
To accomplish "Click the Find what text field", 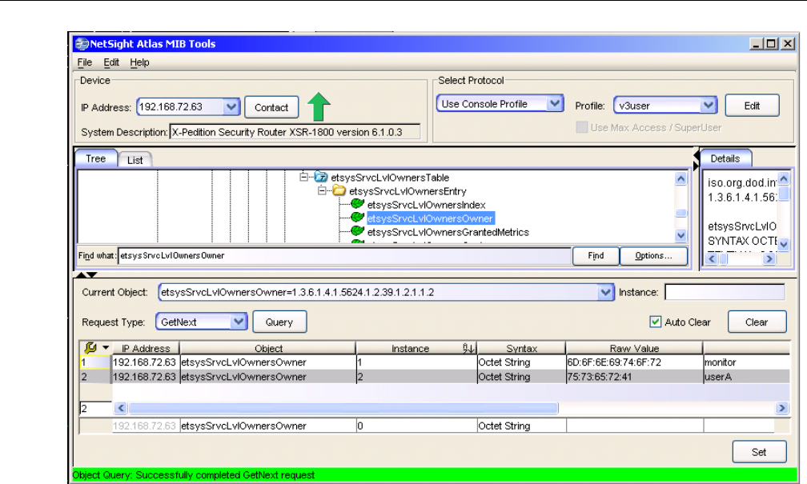I will 344,256.
